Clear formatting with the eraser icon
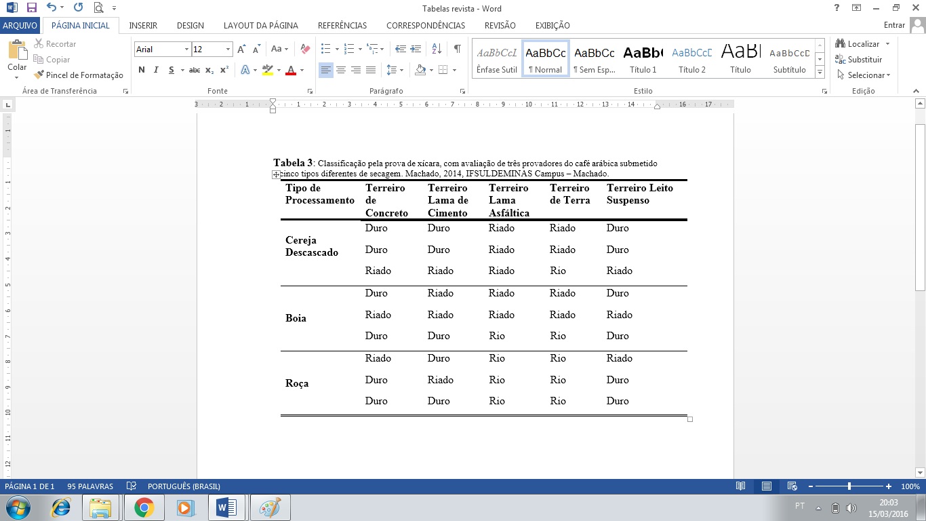The image size is (926, 521). (x=305, y=49)
